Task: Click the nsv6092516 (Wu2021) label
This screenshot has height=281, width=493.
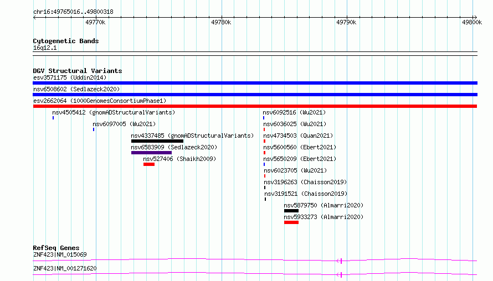Action: [x=294, y=112]
